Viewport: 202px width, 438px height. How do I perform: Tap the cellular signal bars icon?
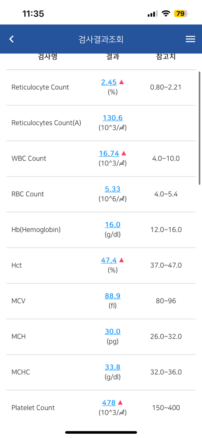pos(152,13)
